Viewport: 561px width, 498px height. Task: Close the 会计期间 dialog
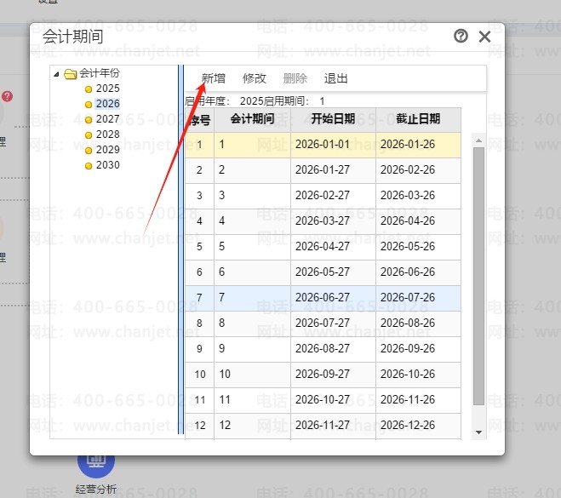(484, 37)
